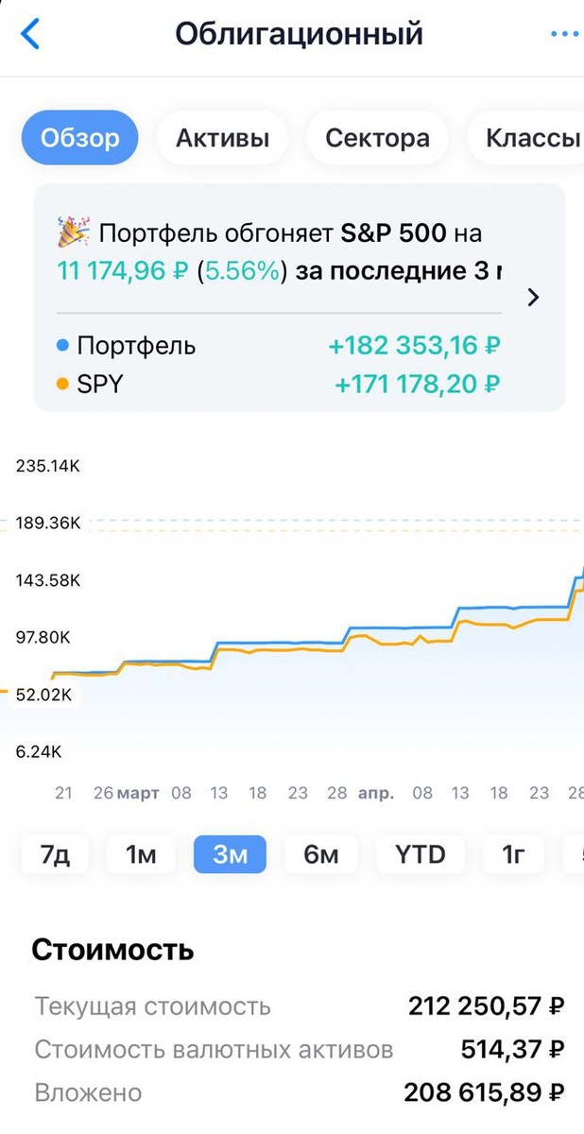Image resolution: width=584 pixels, height=1134 pixels.
Task: Tap the portfolio gain +182 353,16 ₽
Action: coord(415,346)
